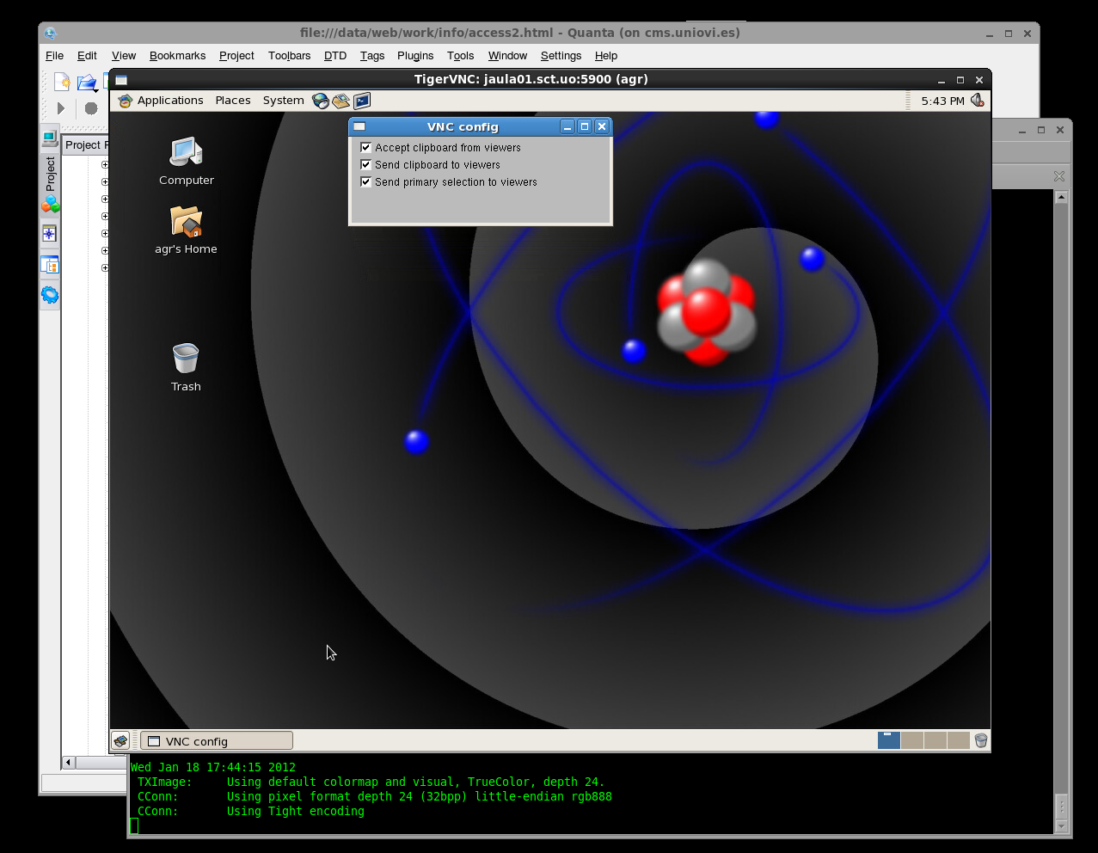Click the TigerVNC window menu icon in title bar

pyautogui.click(x=121, y=80)
